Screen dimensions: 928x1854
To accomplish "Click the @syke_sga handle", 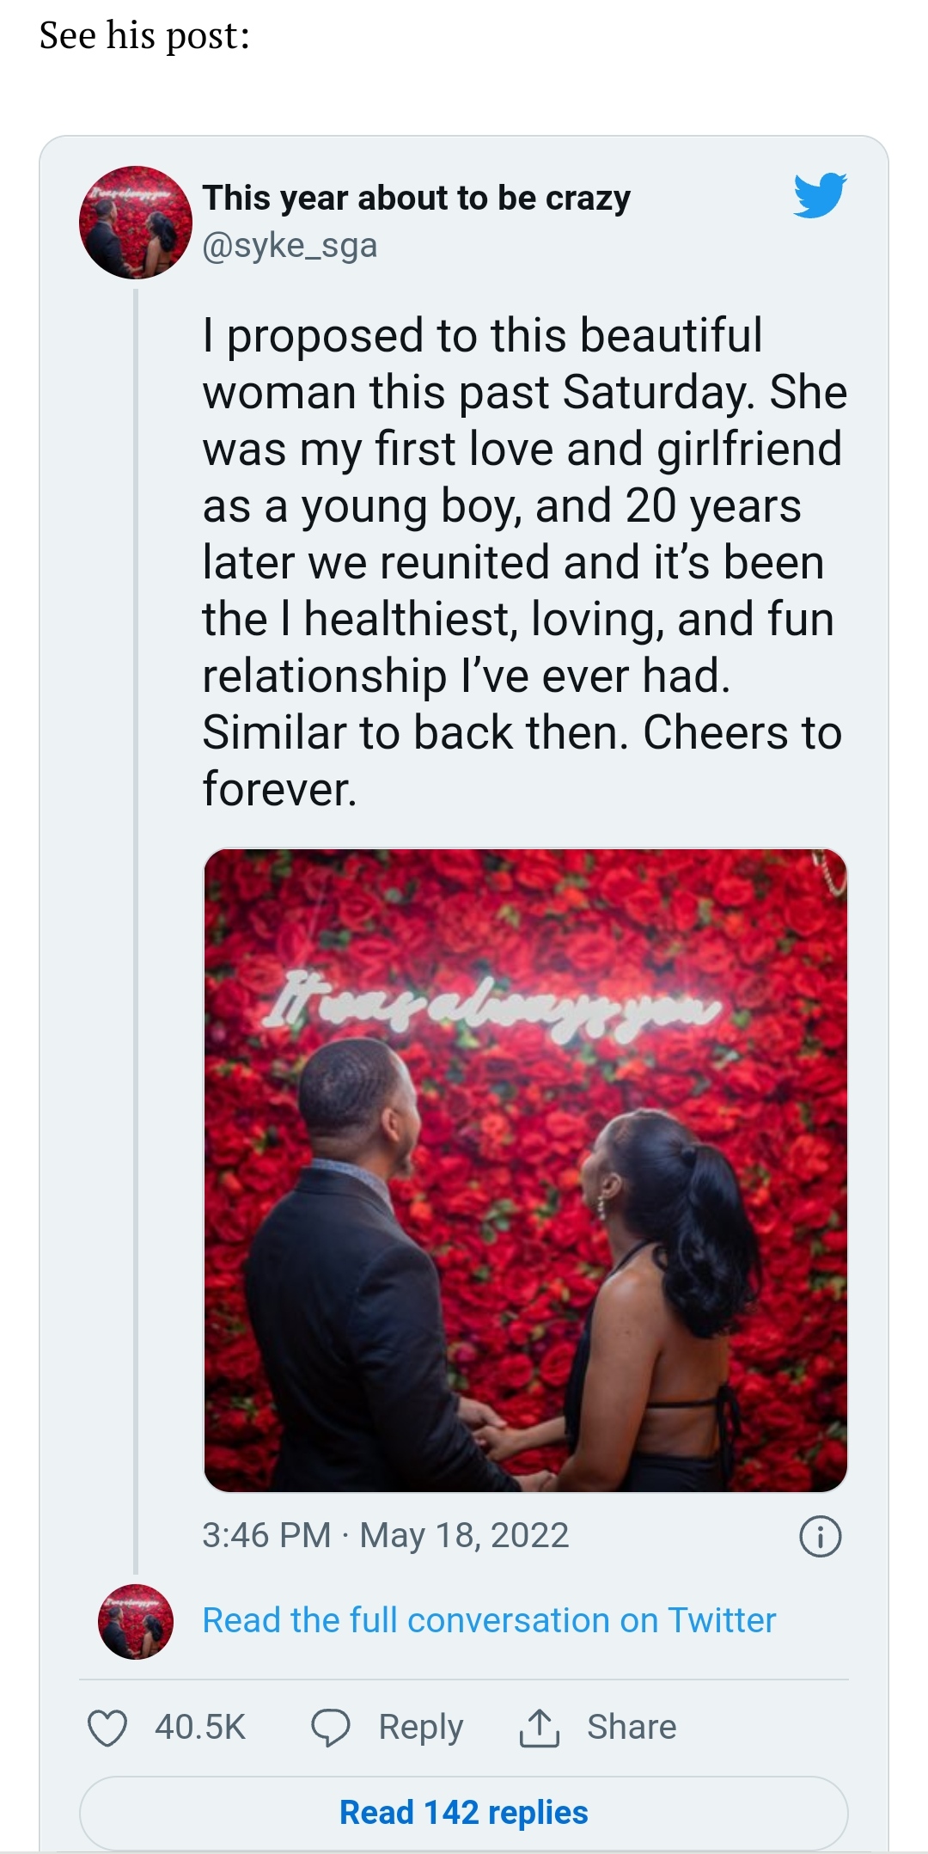I will pos(290,246).
